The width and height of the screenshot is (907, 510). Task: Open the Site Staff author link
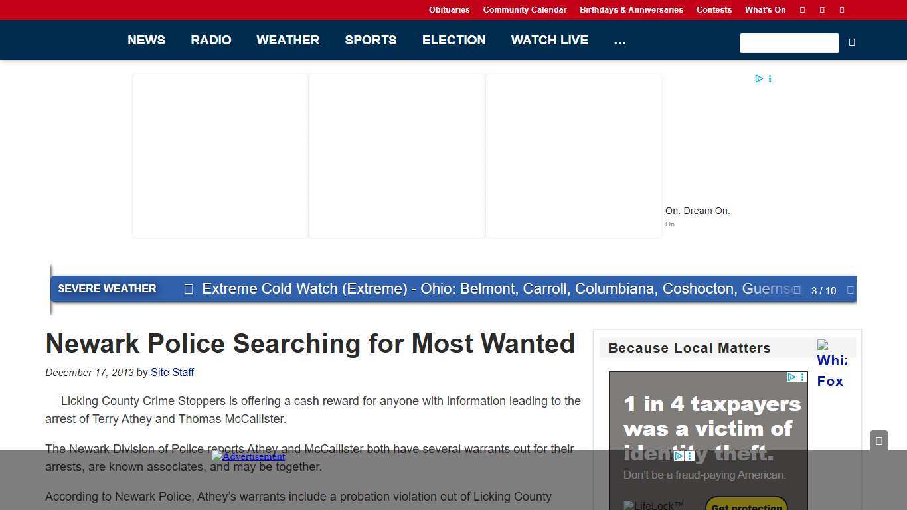click(172, 373)
